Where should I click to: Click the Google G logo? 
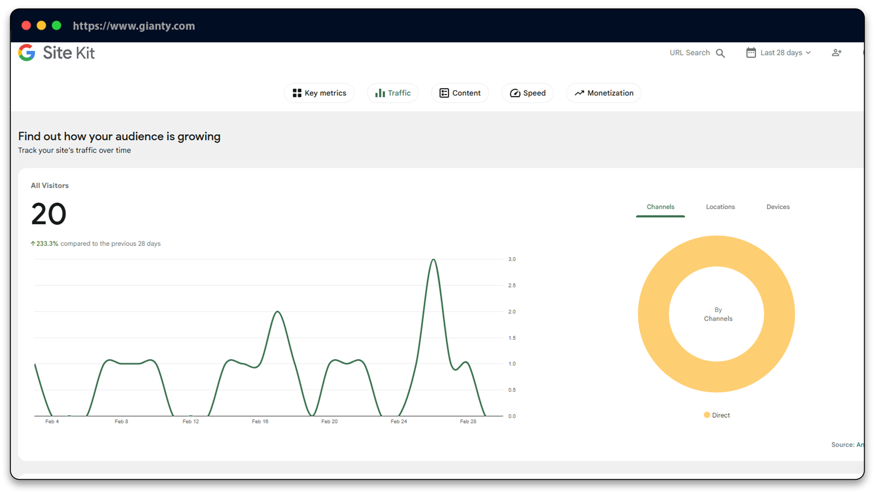click(26, 53)
